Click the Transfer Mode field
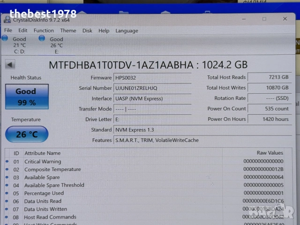300x225 pixels. pos(152,109)
